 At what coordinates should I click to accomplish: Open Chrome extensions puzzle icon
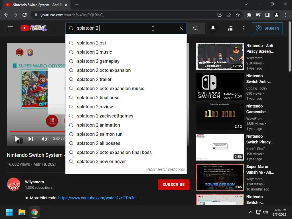point(249,15)
